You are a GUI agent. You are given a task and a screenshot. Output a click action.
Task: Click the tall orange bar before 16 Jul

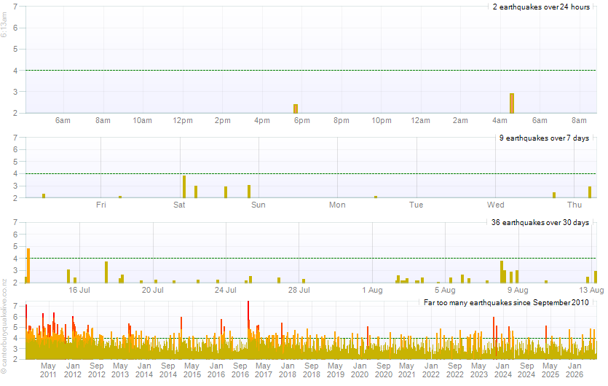tap(28, 265)
